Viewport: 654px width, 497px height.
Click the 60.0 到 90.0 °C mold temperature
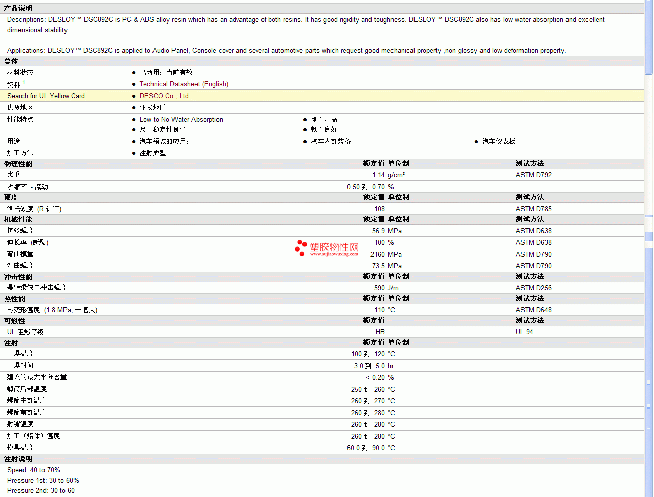click(x=371, y=448)
